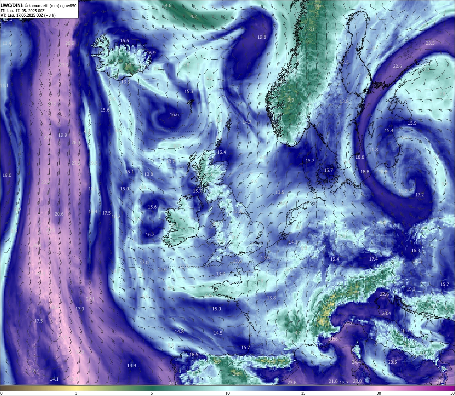Pick the 16.9 value near Iceland
Image resolution: width=455 pixels, height=396 pixels.
click(151, 53)
